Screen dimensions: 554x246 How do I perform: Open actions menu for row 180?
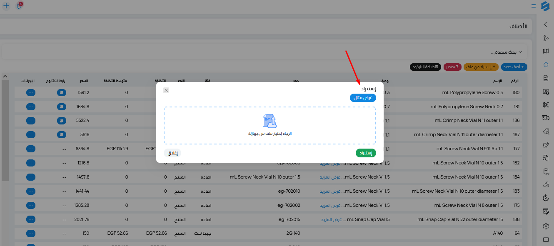(x=30, y=92)
